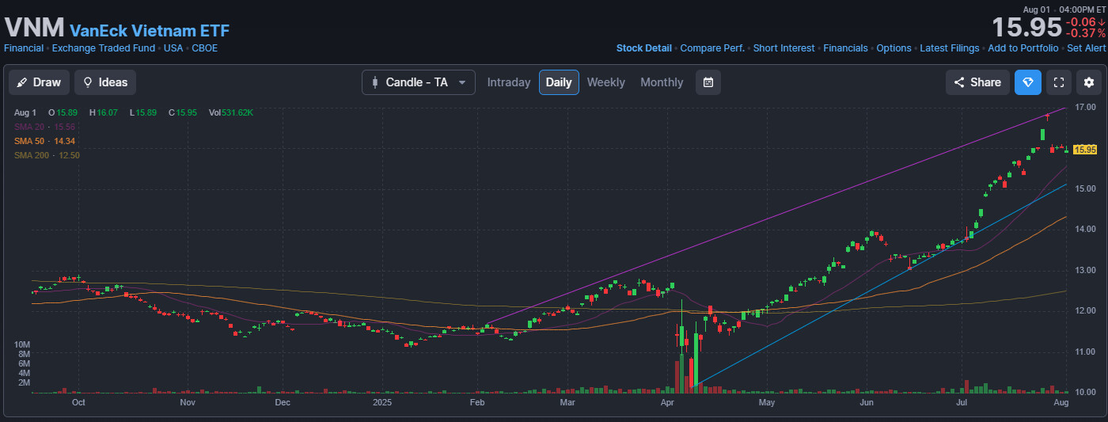
Task: Click the Set Alert link
Action: [1086, 48]
